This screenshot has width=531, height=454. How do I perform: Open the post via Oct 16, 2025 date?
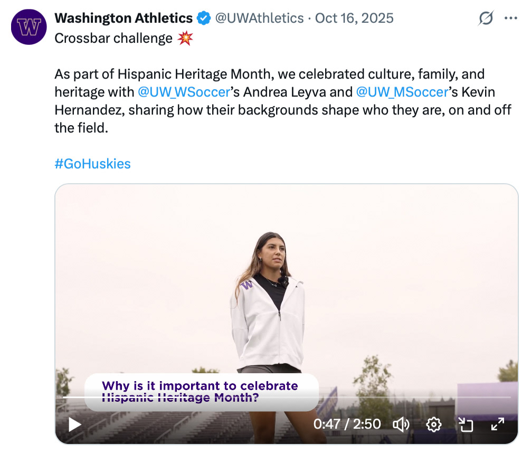coord(354,18)
